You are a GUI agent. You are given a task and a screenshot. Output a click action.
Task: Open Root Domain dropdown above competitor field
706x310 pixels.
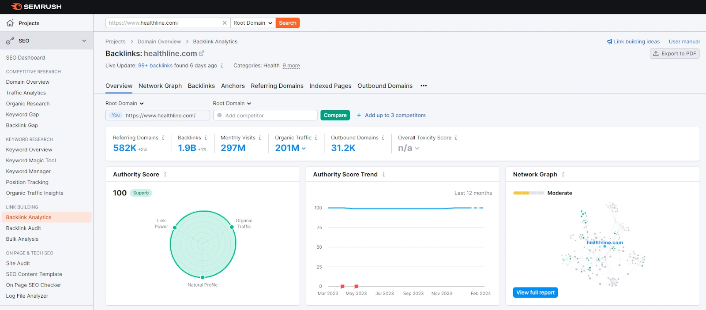click(x=232, y=104)
